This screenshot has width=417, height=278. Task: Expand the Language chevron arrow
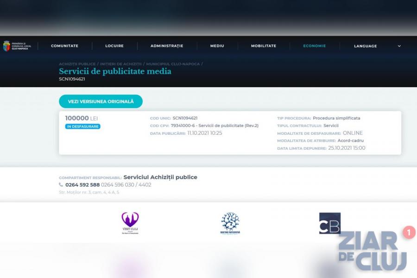(399, 46)
